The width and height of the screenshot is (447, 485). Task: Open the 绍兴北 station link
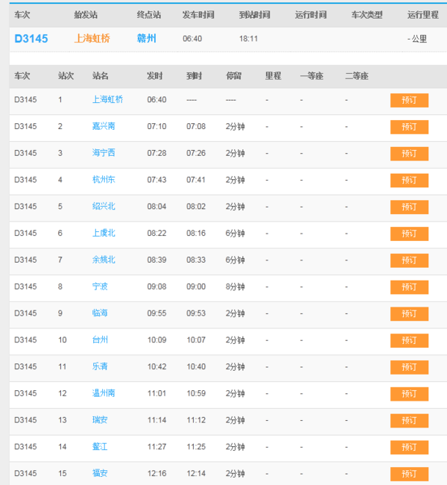(104, 207)
